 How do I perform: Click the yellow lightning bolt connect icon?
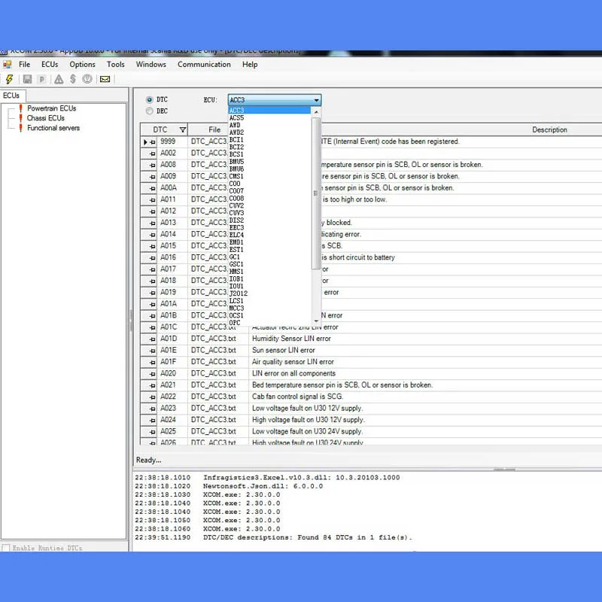[9, 79]
